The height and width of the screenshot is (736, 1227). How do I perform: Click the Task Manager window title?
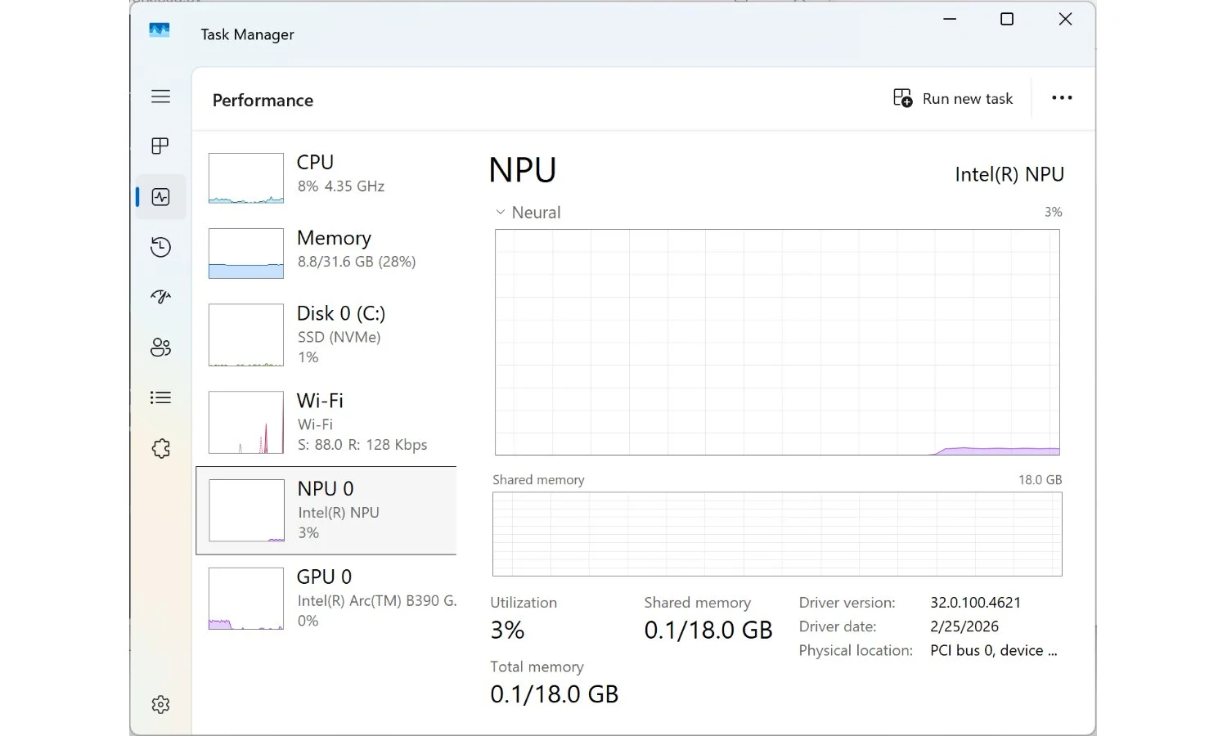tap(247, 34)
